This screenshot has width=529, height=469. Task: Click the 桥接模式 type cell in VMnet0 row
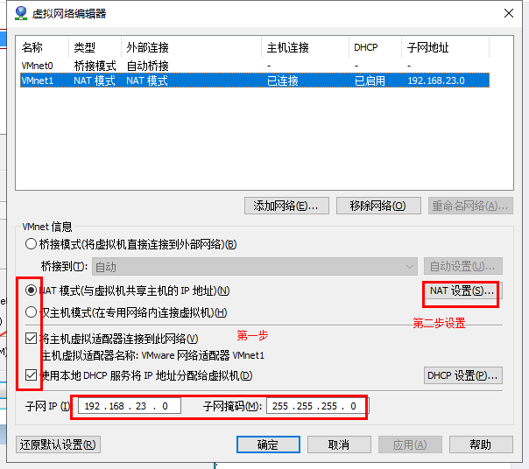[95, 66]
